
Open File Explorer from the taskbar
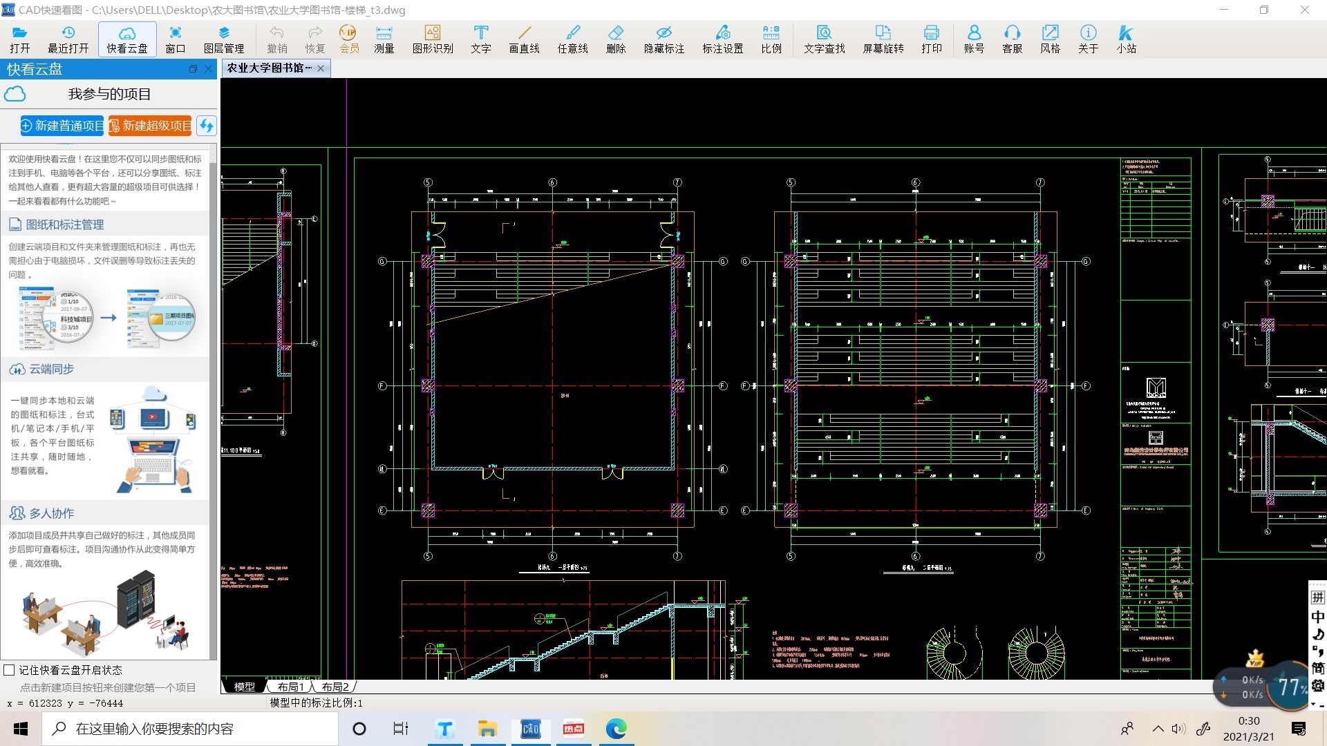487,729
